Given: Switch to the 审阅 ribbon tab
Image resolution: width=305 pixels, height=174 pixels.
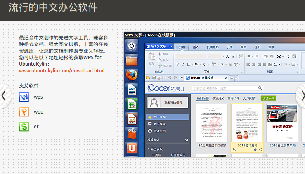Looking at the screenshot, I should [x=244, y=47].
